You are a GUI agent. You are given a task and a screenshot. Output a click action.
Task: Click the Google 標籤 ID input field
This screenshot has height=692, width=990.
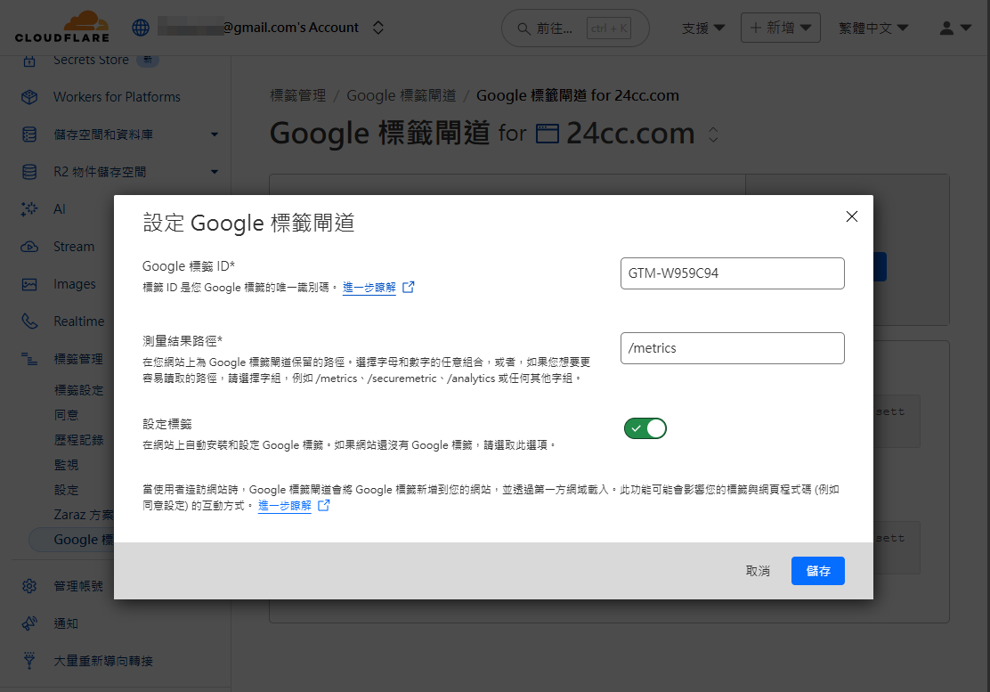click(x=733, y=273)
